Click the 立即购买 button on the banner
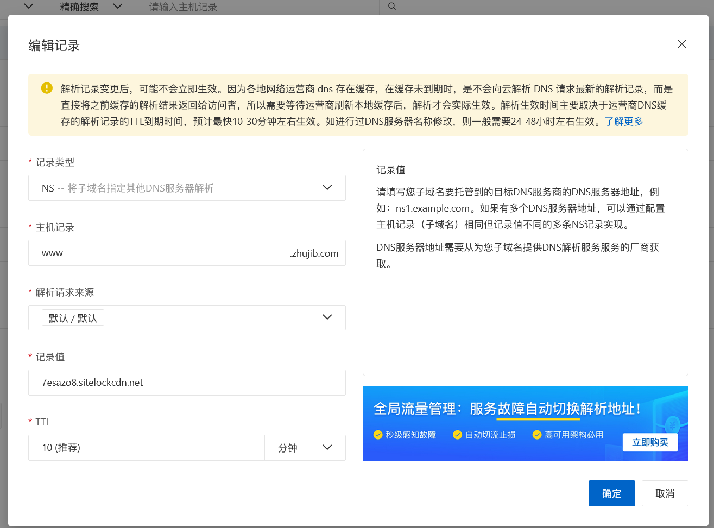 [x=650, y=442]
